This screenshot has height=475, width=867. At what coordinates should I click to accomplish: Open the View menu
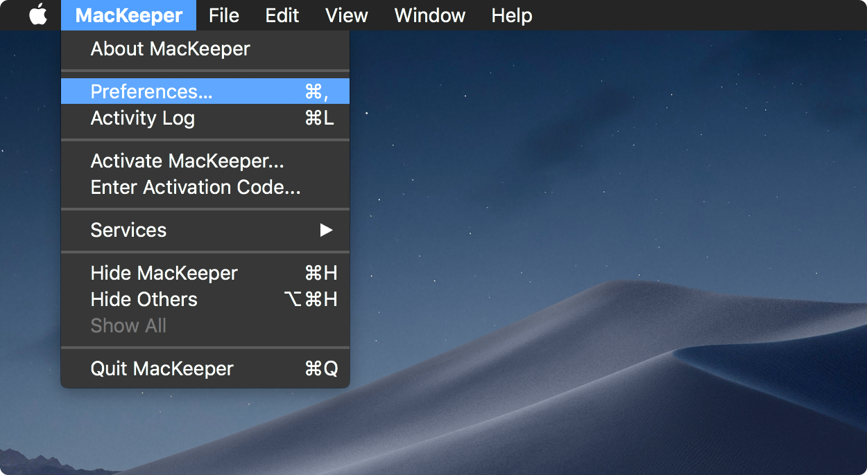click(347, 15)
